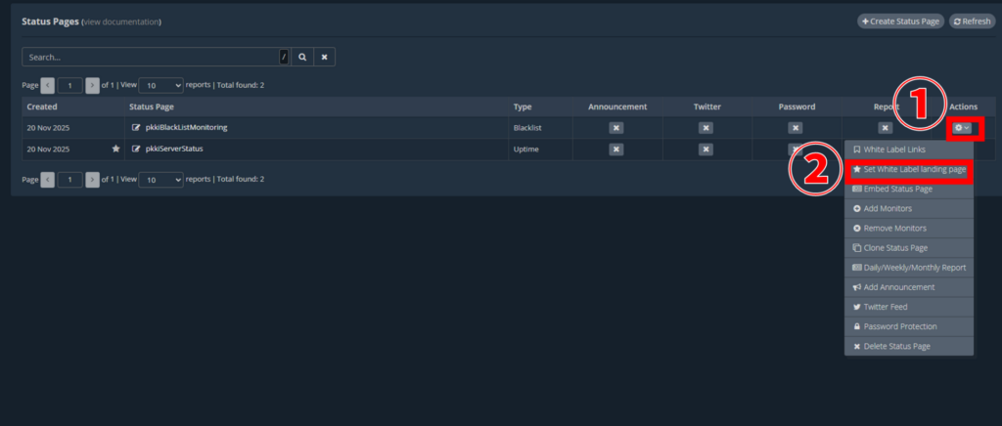The height and width of the screenshot is (426, 1002).
Task: Toggle Announcement for pkkiBlackListMonitoring
Action: [x=615, y=128]
